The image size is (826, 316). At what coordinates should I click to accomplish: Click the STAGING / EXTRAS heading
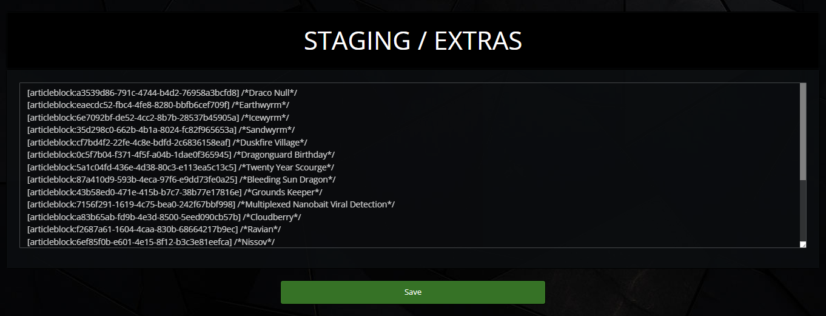click(x=413, y=41)
